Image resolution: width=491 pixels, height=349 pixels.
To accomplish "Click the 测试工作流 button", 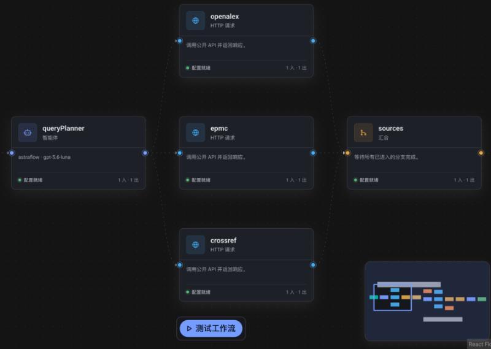I will click(211, 328).
